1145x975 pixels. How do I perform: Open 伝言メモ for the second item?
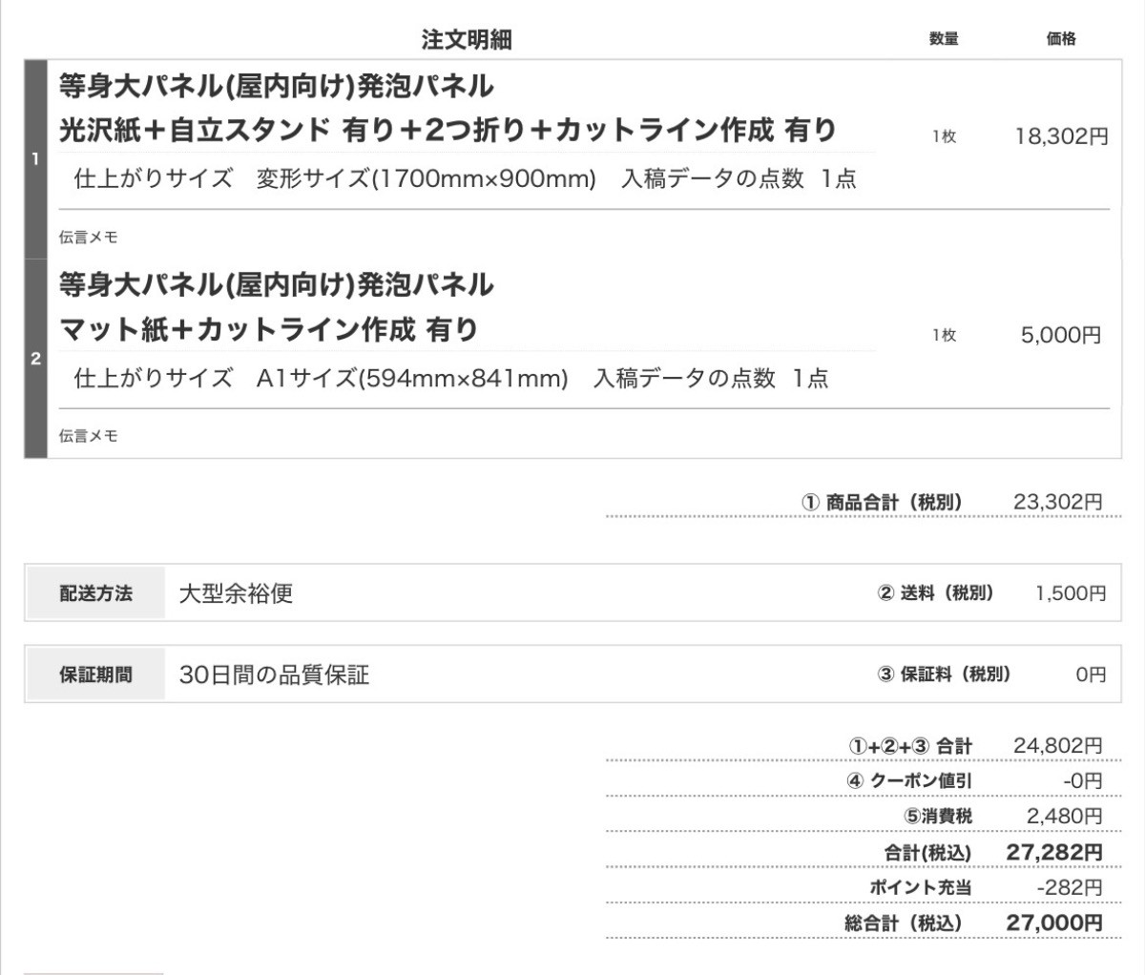pyautogui.click(x=89, y=436)
